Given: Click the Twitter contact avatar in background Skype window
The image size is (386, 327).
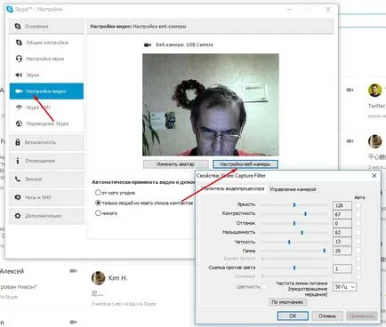Looking at the screenshot, I should click(375, 90).
